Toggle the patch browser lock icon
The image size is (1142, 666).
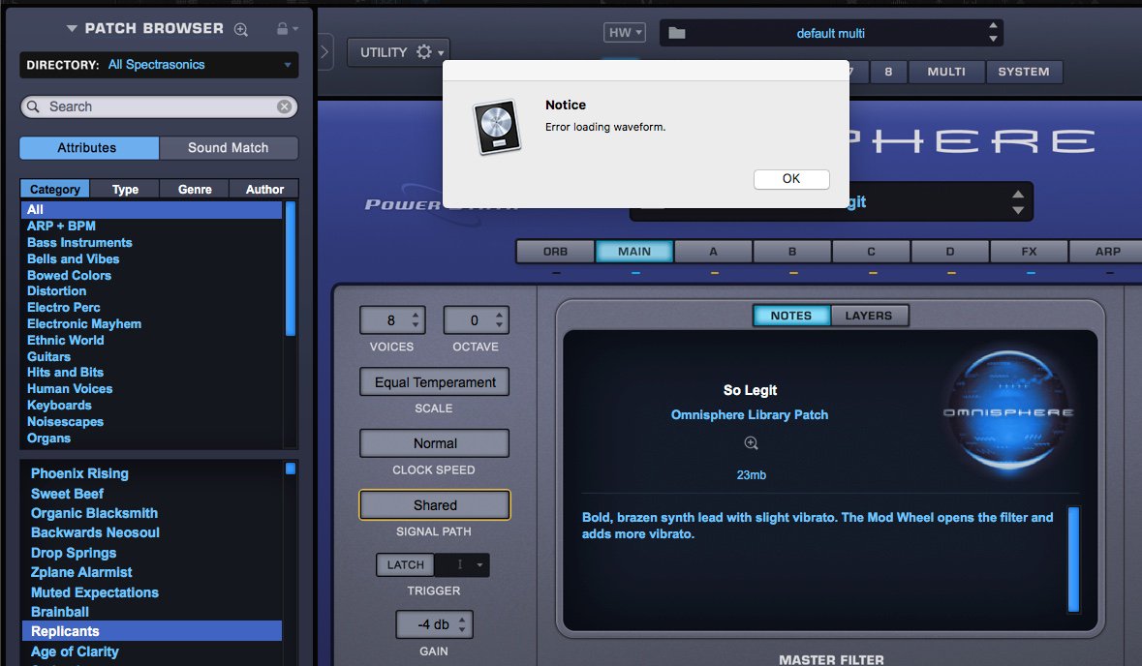[283, 28]
